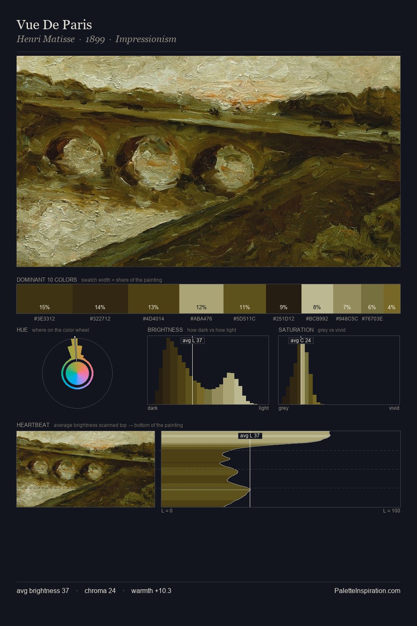417x626 pixels.
Task: Click "avg L 37" marker in brightness histogram
Action: (x=192, y=341)
